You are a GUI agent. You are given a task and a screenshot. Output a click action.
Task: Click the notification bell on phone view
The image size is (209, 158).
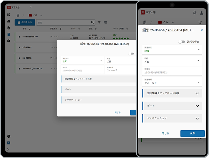click(x=195, y=13)
